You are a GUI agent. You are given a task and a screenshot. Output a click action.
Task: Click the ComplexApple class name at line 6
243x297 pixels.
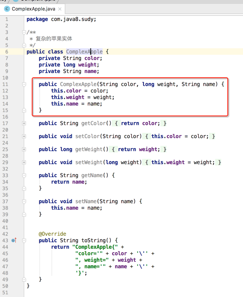coord(84,52)
